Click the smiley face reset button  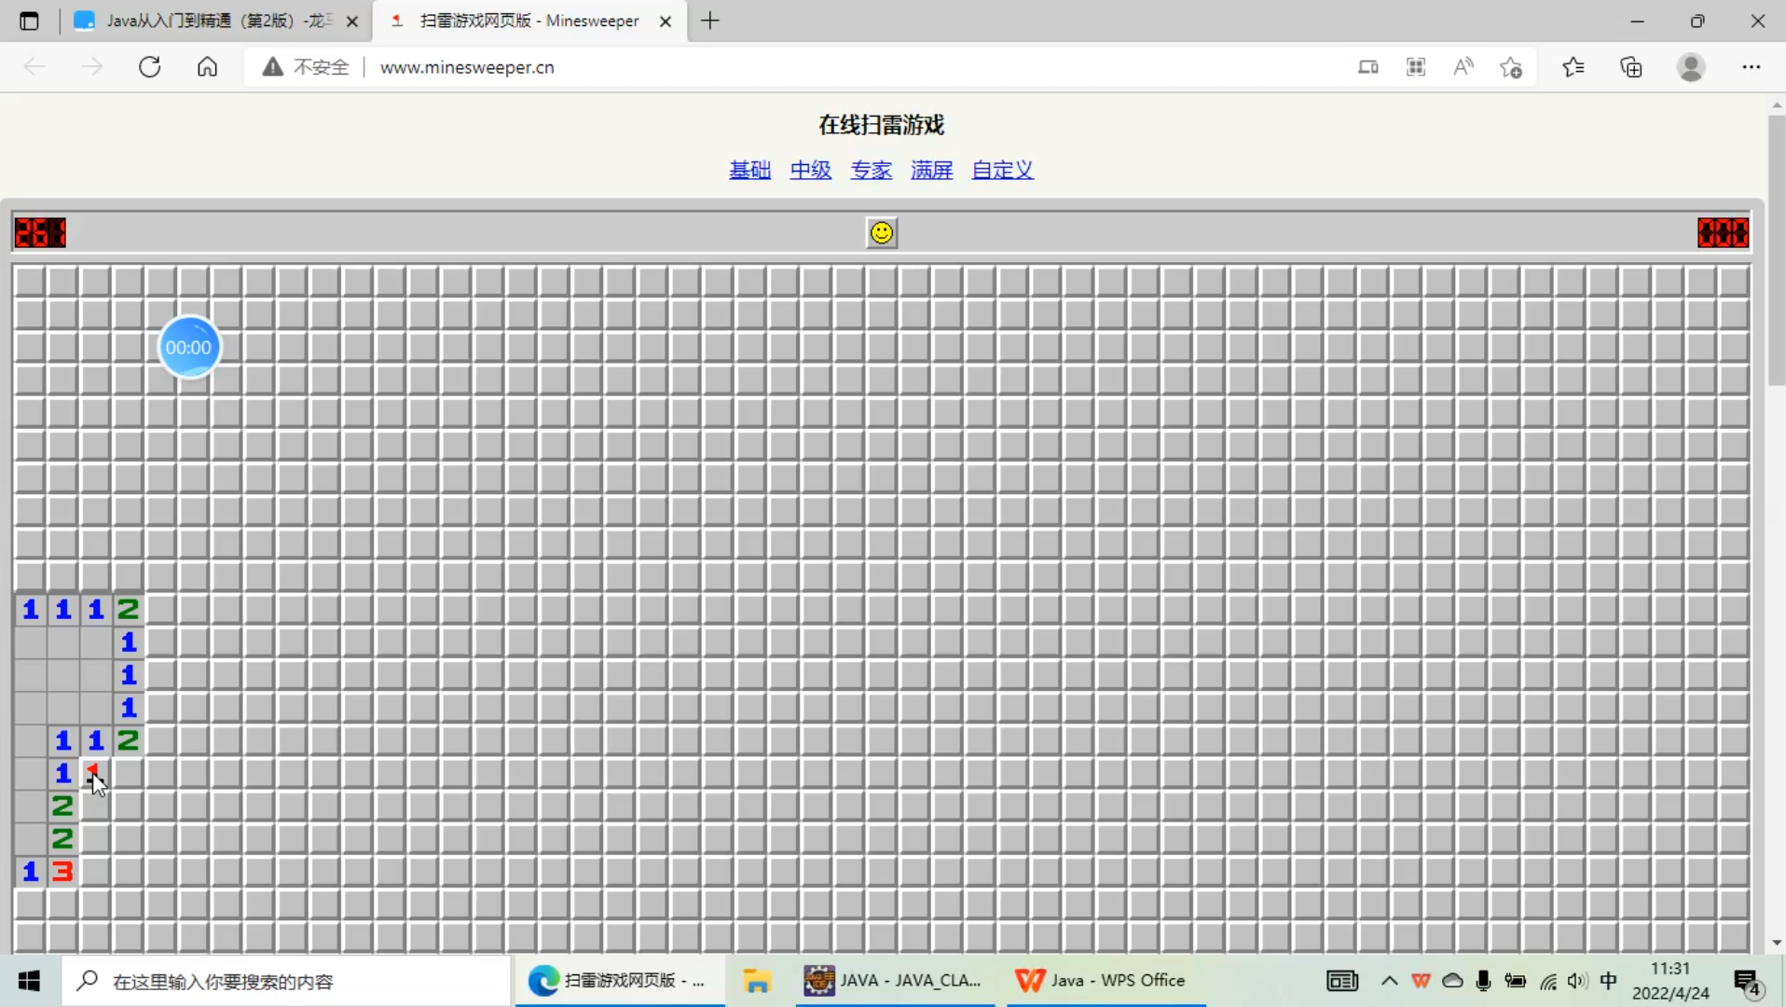point(881,232)
